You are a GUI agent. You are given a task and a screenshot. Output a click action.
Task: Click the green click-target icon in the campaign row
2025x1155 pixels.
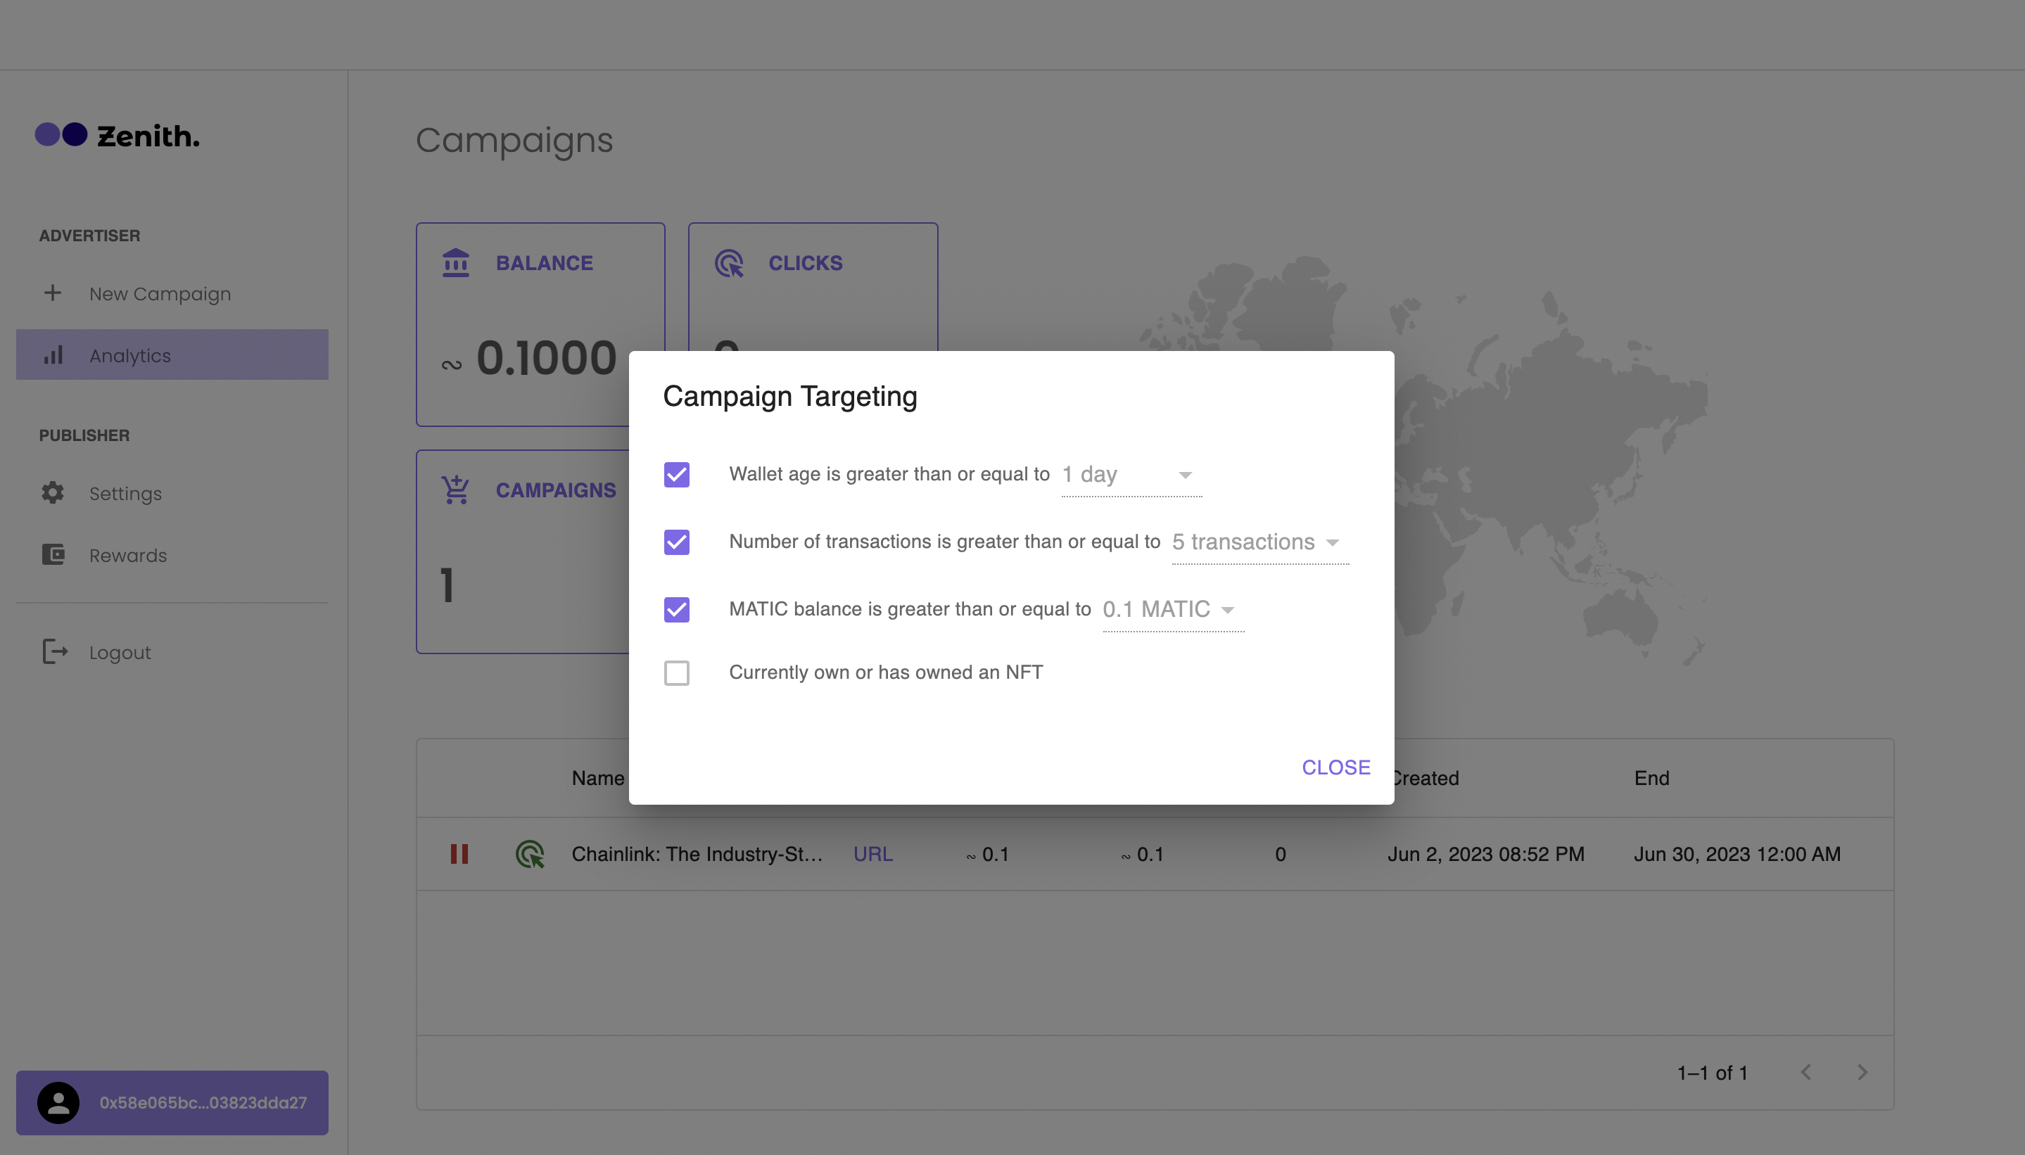[x=530, y=855]
